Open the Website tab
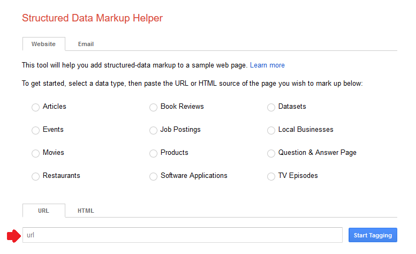 coord(44,44)
